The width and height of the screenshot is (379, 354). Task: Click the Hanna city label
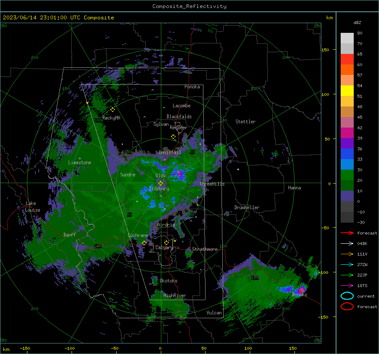click(294, 187)
